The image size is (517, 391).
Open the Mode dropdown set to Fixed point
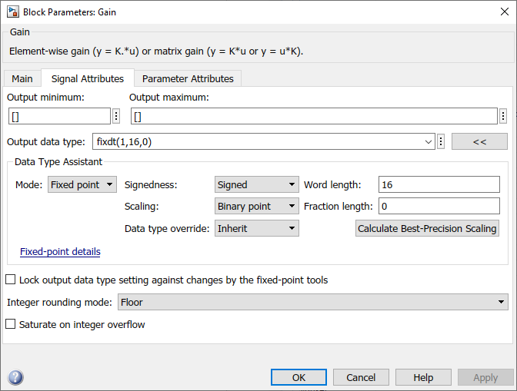(82, 184)
